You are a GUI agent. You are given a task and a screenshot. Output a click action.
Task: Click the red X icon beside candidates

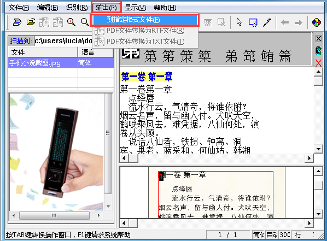318,63
